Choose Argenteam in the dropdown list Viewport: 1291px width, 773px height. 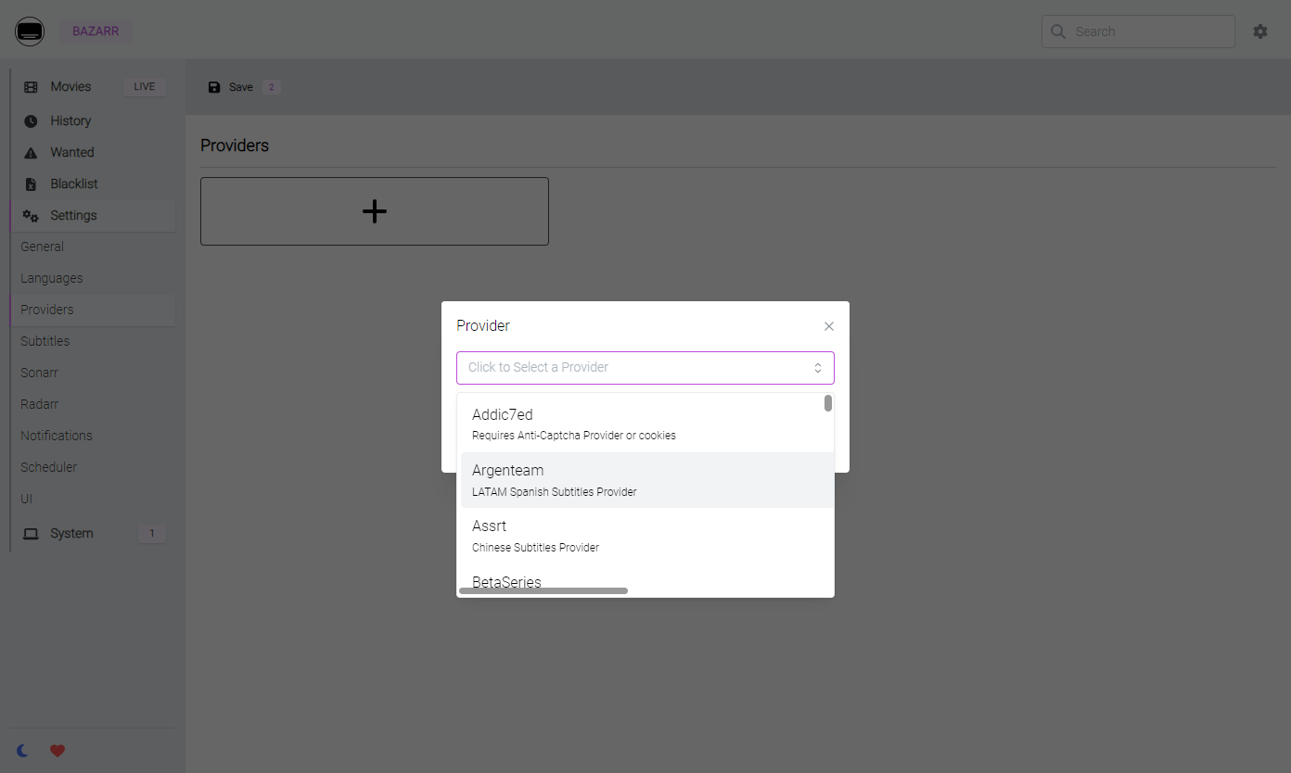click(x=646, y=480)
